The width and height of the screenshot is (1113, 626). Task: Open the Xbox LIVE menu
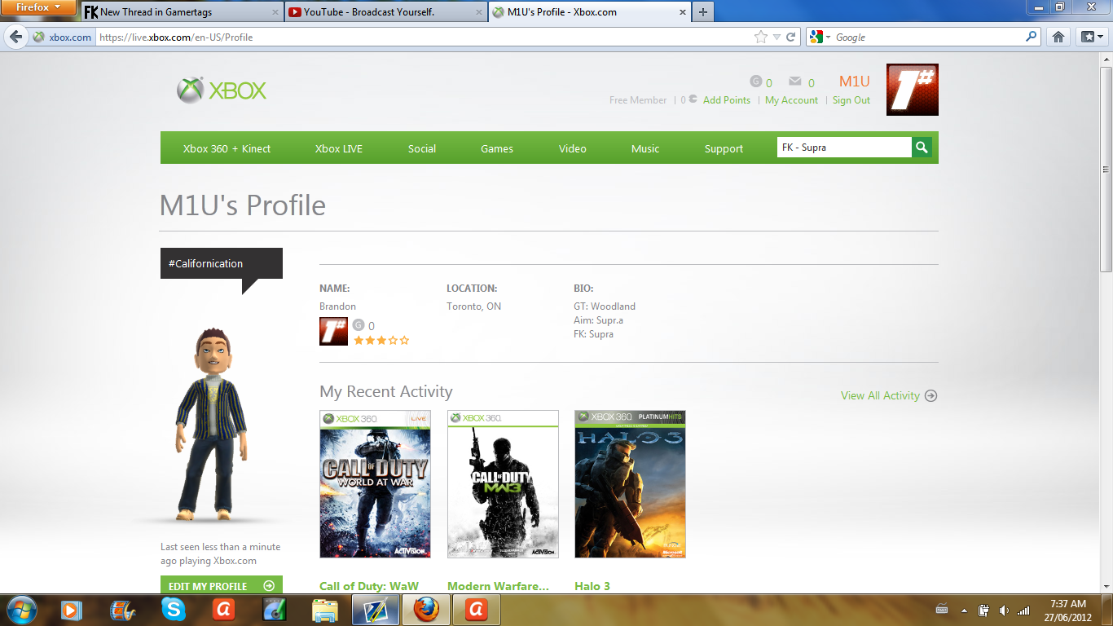tap(339, 148)
